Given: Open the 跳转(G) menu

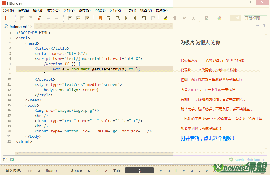Looking at the screenshot, I should (x=85, y=11).
